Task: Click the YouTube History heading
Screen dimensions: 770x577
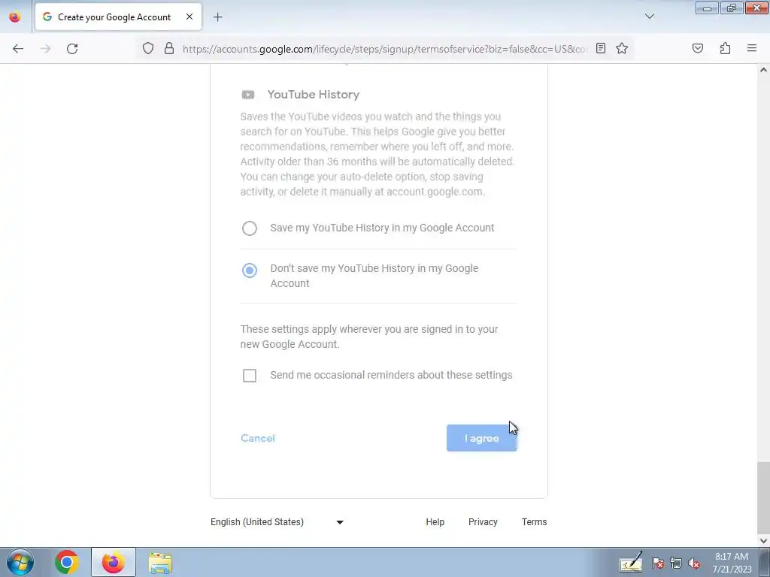Action: pyautogui.click(x=314, y=95)
